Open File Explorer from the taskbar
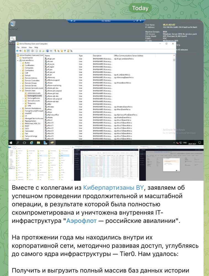 [38, 143]
